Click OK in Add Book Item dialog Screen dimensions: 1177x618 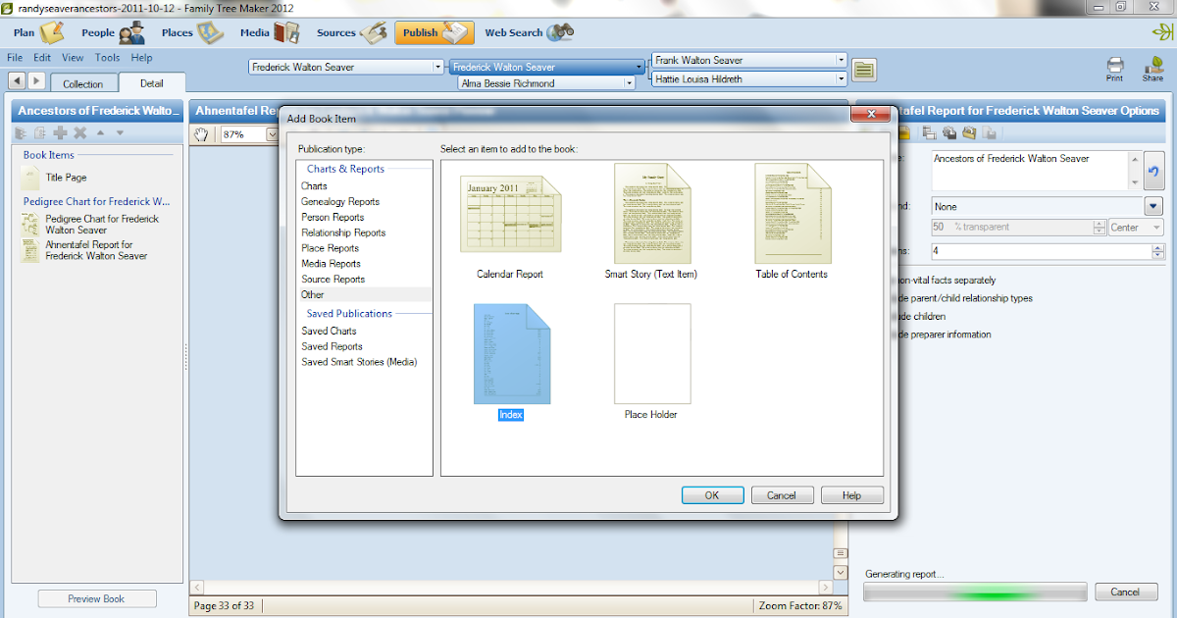point(711,495)
